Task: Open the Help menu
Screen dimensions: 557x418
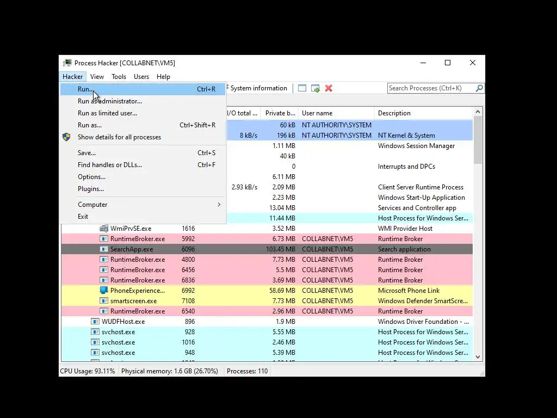Action: click(x=163, y=76)
